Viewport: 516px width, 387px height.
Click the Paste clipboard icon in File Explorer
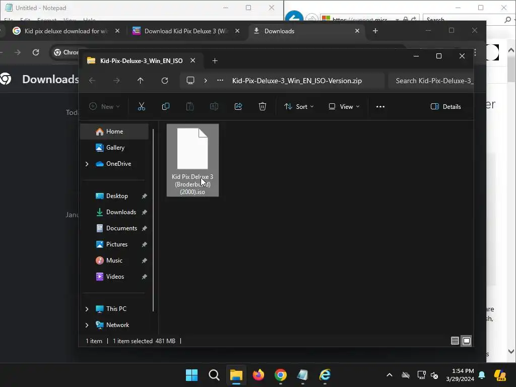click(x=190, y=106)
